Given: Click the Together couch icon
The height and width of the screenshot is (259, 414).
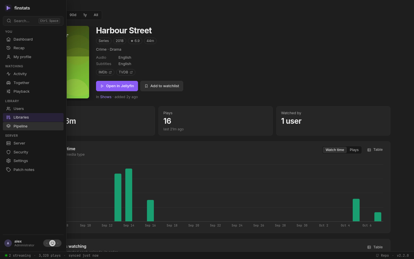Looking at the screenshot, I should [8, 83].
